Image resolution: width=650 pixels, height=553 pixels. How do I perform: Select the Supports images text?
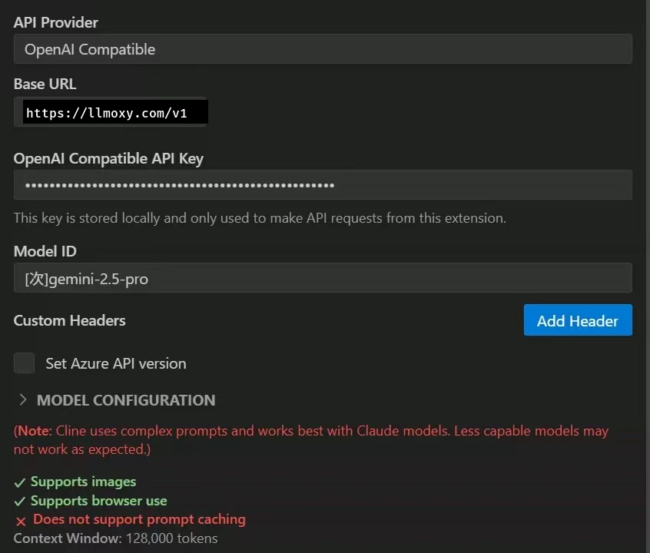tap(83, 482)
